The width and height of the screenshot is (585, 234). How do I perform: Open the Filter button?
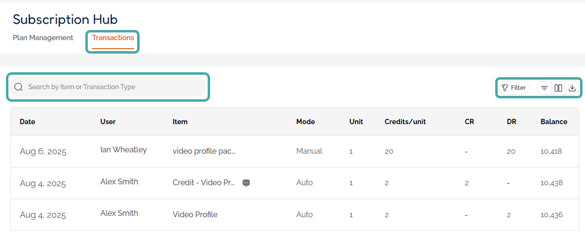point(513,88)
